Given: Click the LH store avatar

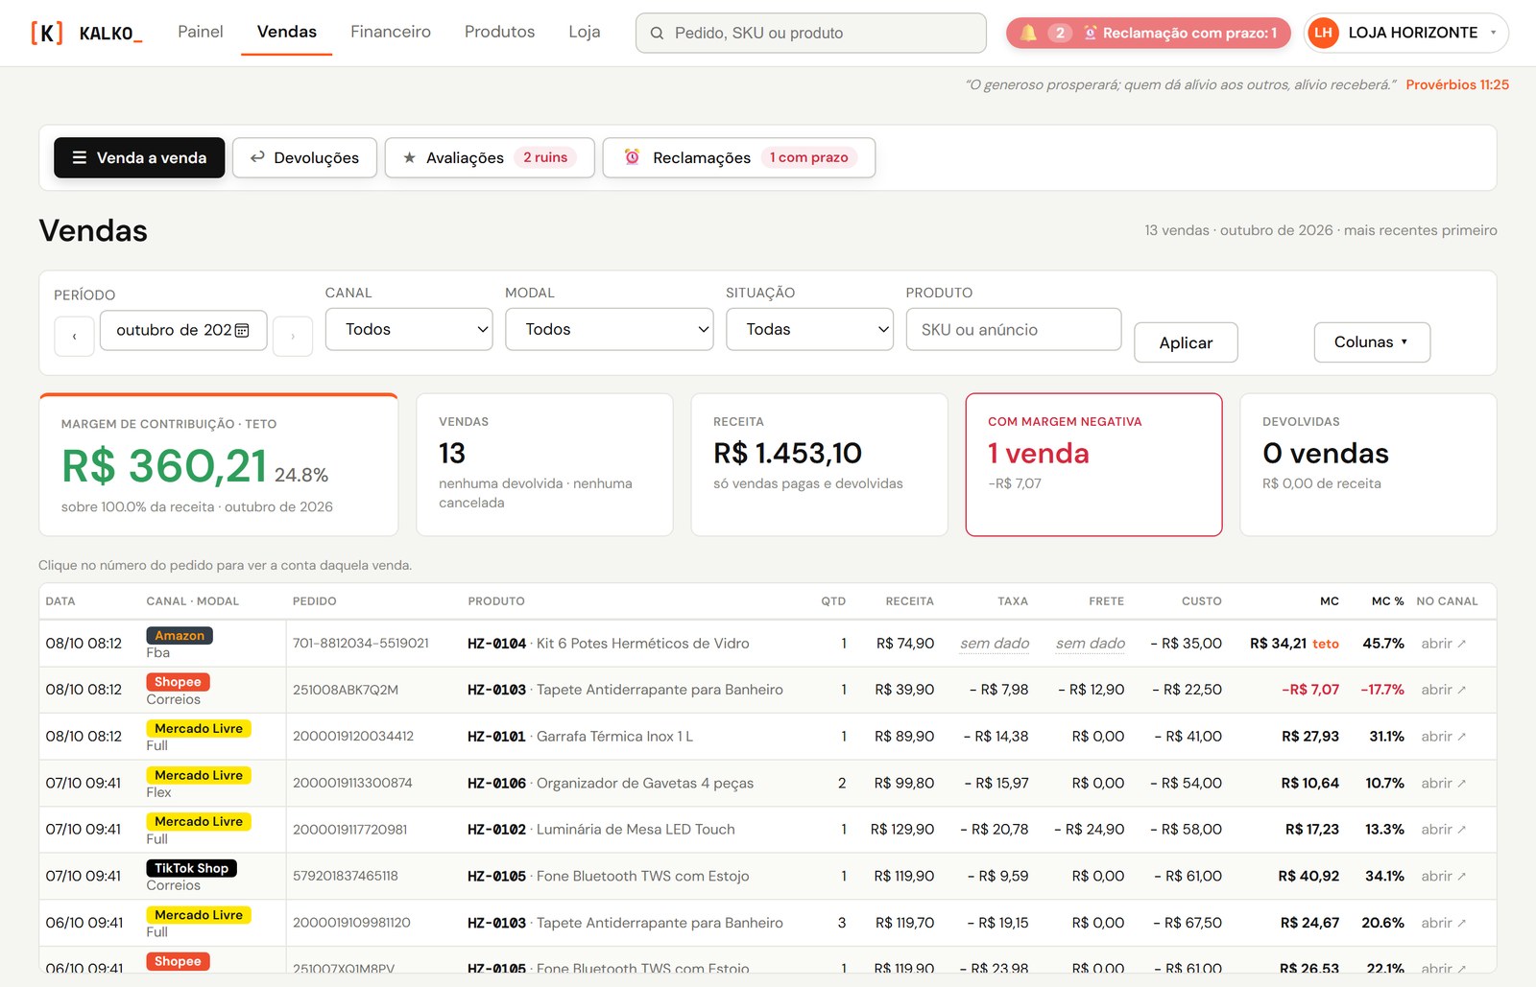Looking at the screenshot, I should pos(1323,33).
